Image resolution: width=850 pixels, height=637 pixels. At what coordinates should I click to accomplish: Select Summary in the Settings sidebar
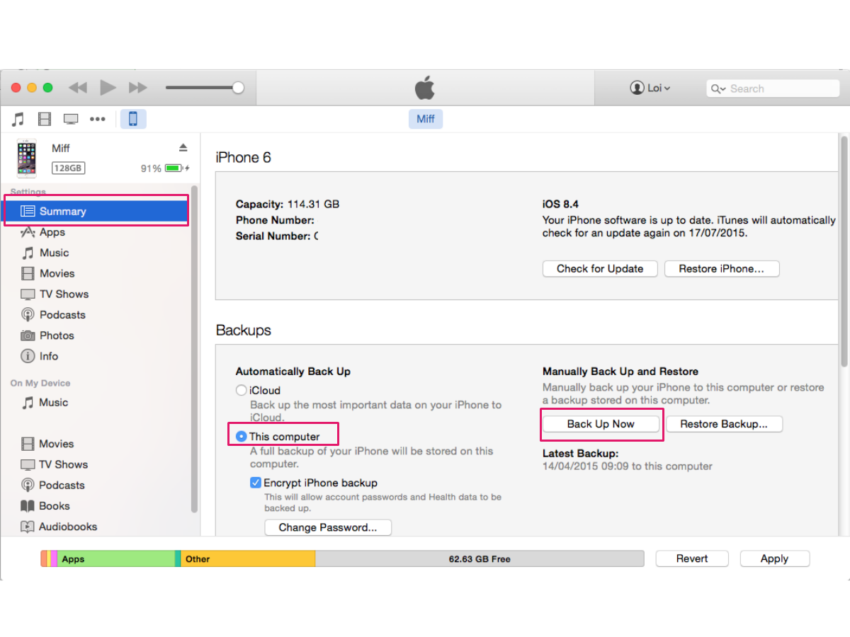tap(96, 211)
